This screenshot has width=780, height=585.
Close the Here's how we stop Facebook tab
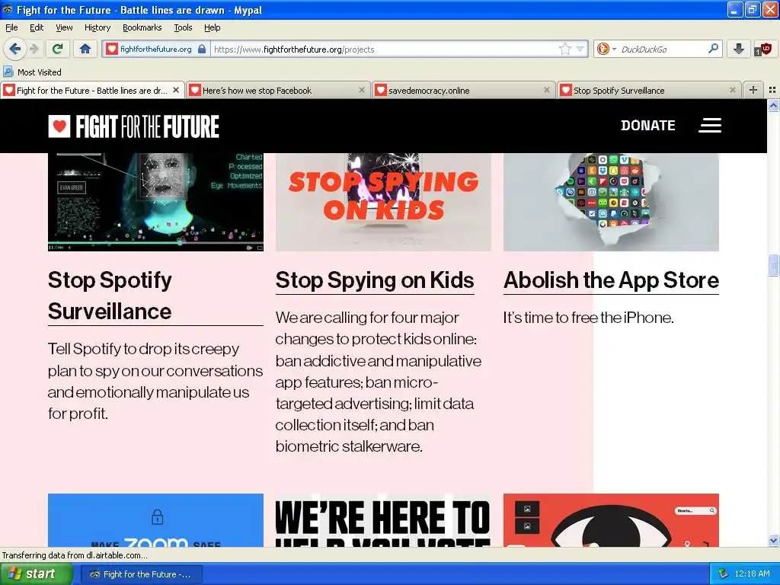tap(362, 90)
